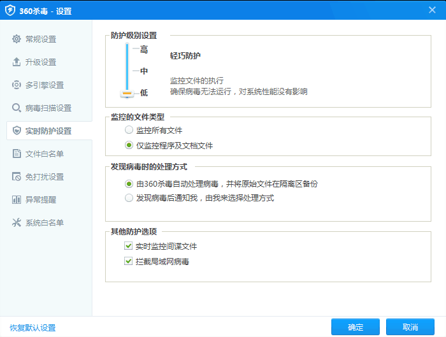446x337 pixels.
Task: Go to 病毒扫描设置 section
Action: tap(49, 108)
